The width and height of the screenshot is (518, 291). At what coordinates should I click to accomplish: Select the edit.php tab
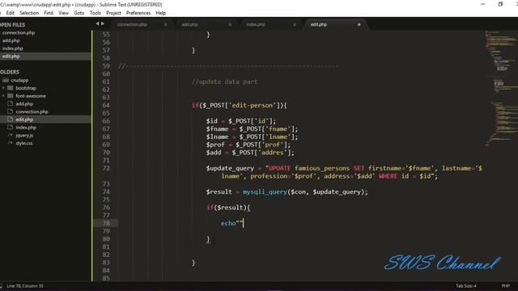point(319,24)
